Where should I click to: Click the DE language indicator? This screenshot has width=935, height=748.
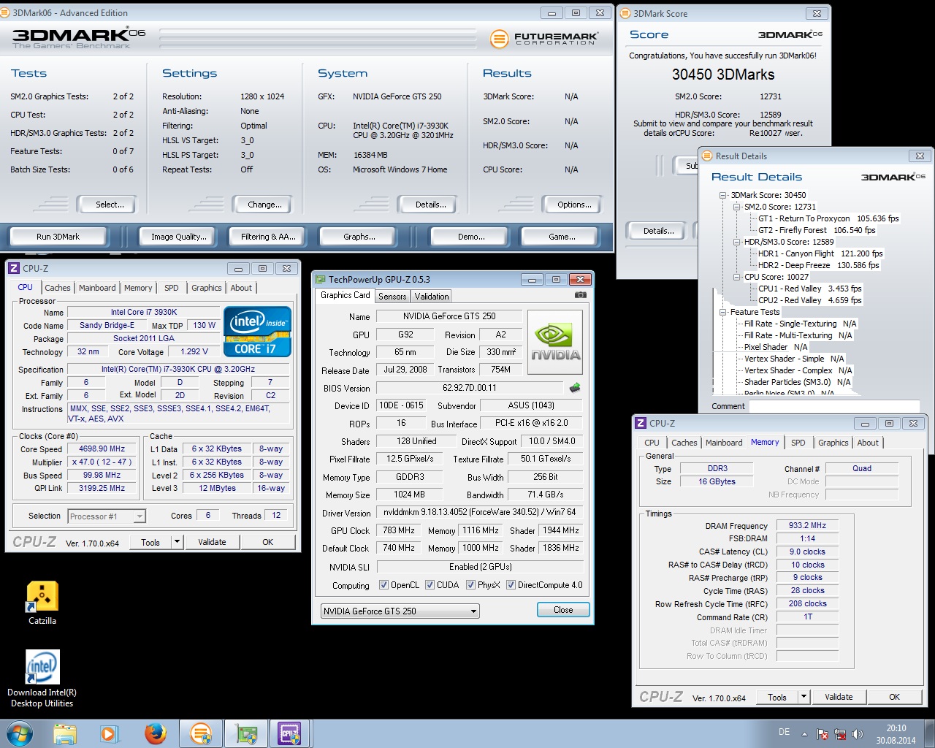(x=784, y=732)
